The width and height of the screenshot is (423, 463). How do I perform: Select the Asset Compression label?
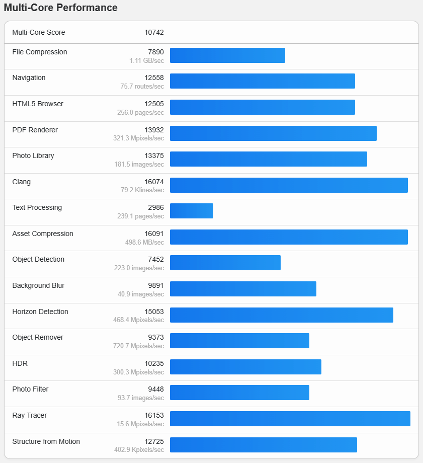click(x=43, y=234)
